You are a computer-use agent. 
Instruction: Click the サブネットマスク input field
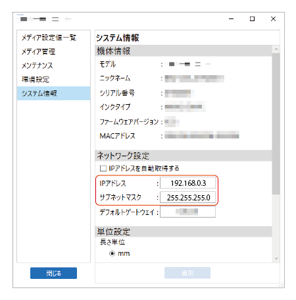[187, 197]
